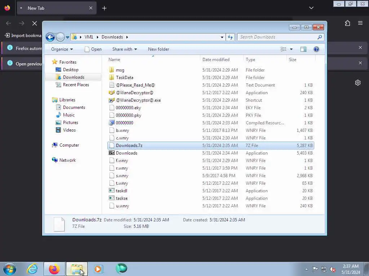Click the Explorer back navigation arrow

point(50,37)
